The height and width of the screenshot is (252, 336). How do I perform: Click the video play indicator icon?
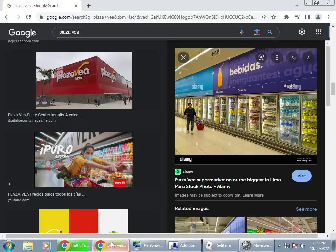10,184
